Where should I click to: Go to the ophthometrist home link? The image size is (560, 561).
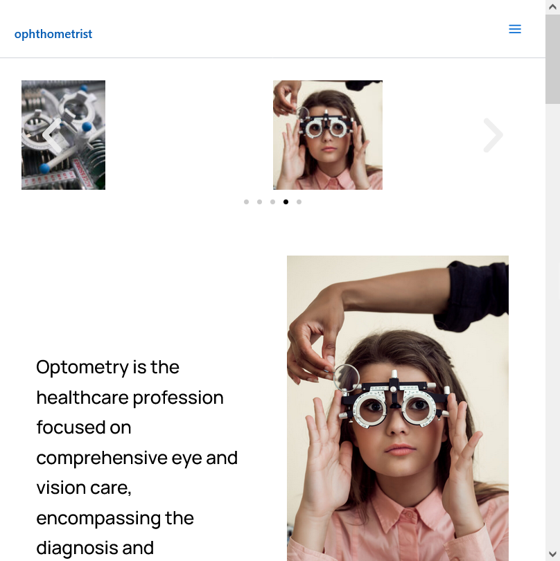pyautogui.click(x=53, y=34)
